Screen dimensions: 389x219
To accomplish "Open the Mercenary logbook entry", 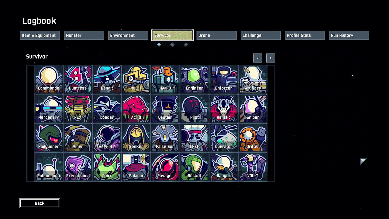I will coord(49,108).
